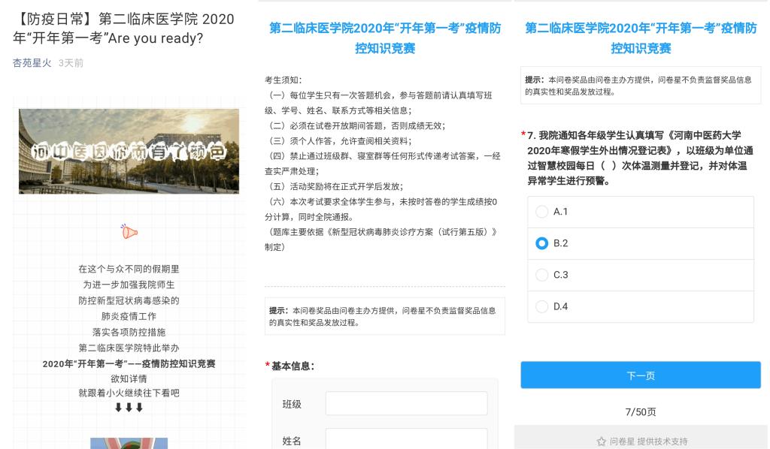Focus the 班级 input field
The width and height of the screenshot is (770, 449).
click(x=406, y=404)
